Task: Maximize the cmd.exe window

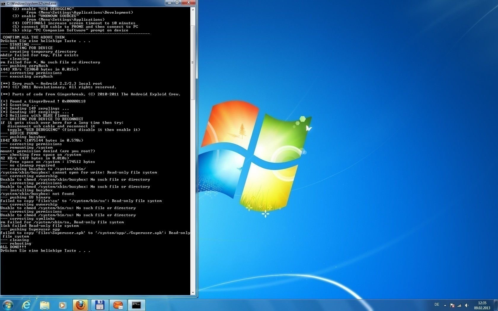Action: [x=177, y=3]
